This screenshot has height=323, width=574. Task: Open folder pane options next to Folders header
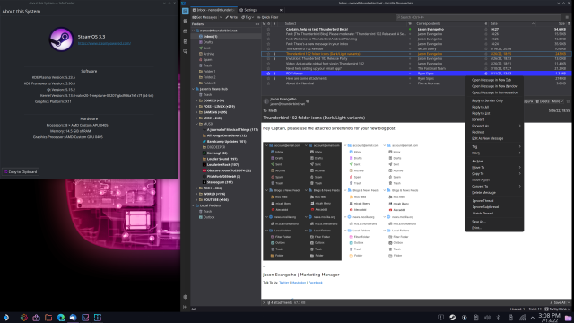(257, 24)
